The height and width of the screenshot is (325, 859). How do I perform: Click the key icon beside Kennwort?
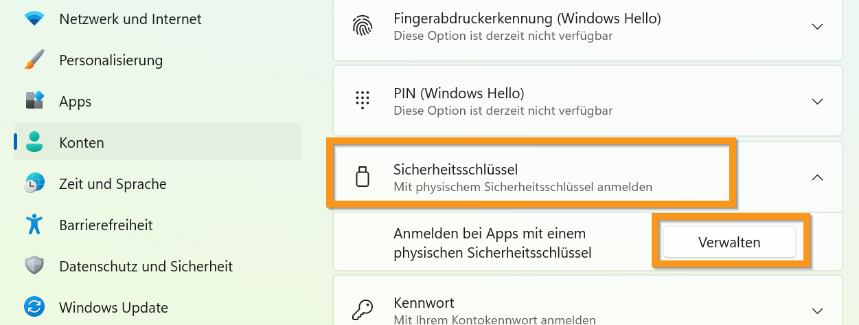[x=363, y=310]
